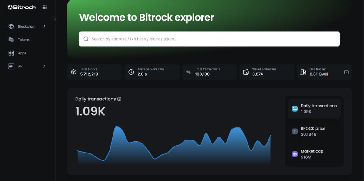Open the API sidebar menu
Screen dimensions: 364x181
pyautogui.click(x=27, y=66)
